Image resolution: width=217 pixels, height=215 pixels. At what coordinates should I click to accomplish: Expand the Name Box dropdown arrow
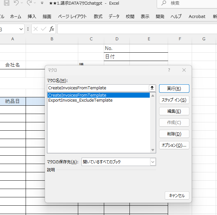[21, 29]
